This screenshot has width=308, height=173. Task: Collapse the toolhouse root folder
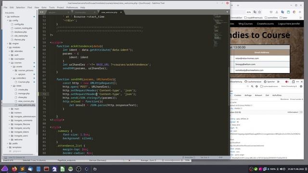[6, 17]
